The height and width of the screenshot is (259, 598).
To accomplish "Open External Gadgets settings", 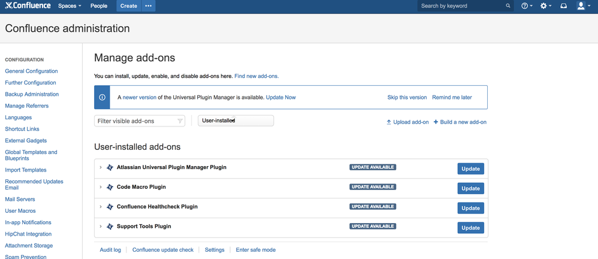I will point(26,141).
